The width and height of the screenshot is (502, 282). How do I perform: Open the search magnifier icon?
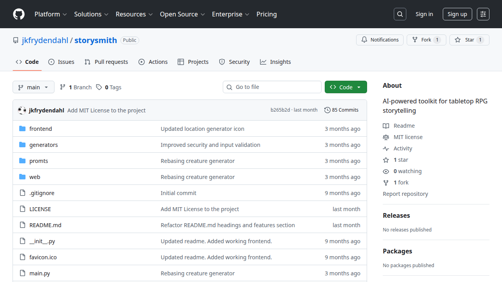coord(400,14)
